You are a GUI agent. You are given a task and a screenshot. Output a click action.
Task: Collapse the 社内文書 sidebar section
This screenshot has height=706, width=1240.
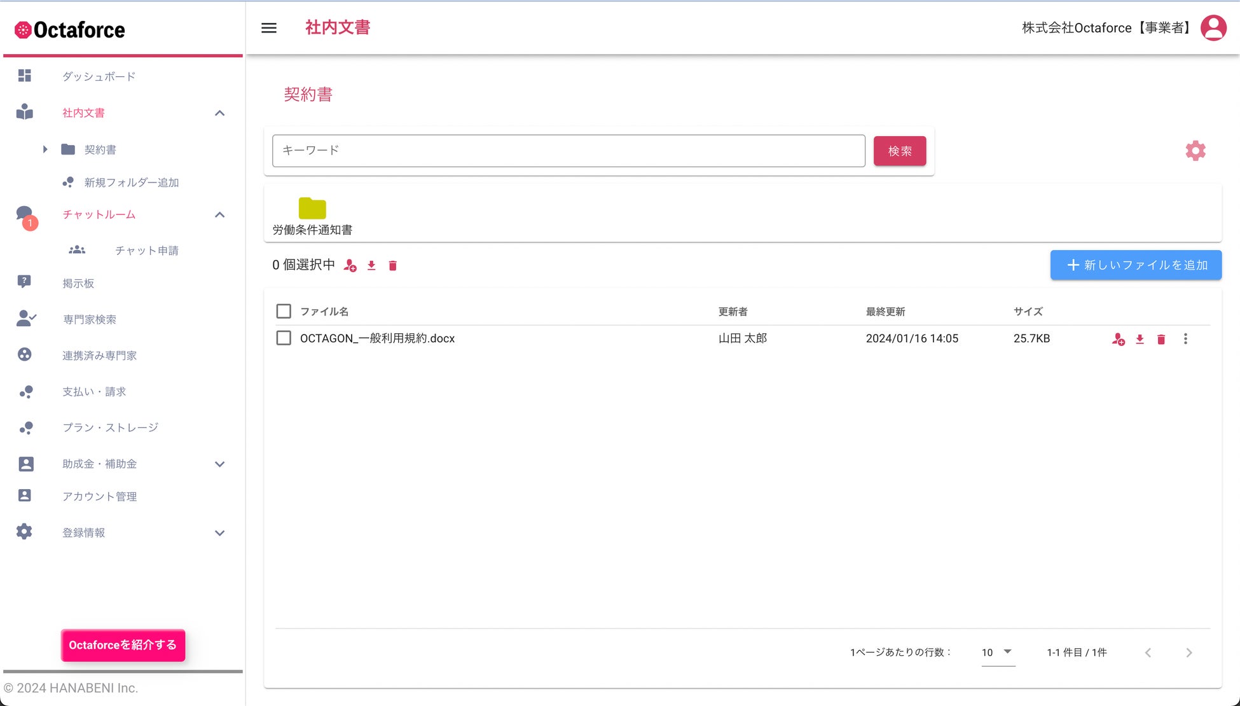click(219, 113)
